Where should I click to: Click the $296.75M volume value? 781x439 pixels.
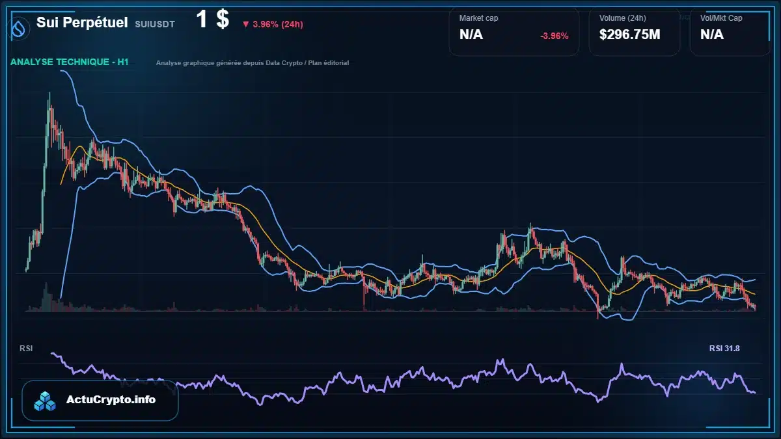(x=629, y=35)
